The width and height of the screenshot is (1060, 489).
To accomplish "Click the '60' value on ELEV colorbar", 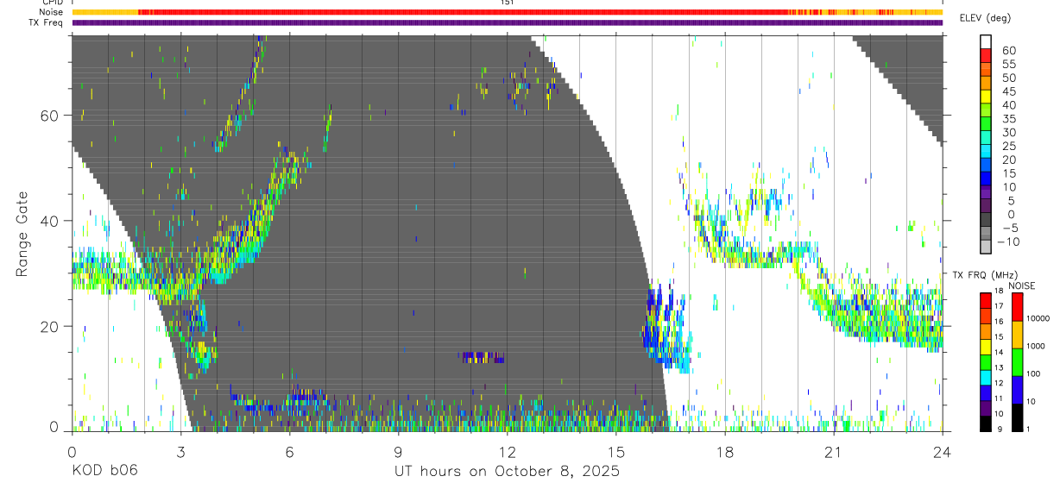I will click(x=1010, y=50).
